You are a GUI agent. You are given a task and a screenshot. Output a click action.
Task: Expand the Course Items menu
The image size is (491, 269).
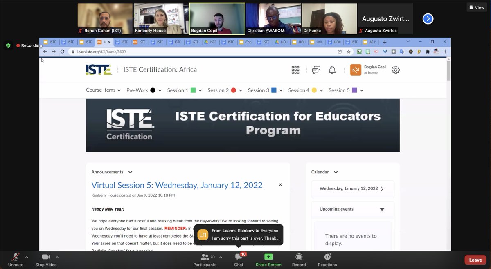pyautogui.click(x=103, y=90)
